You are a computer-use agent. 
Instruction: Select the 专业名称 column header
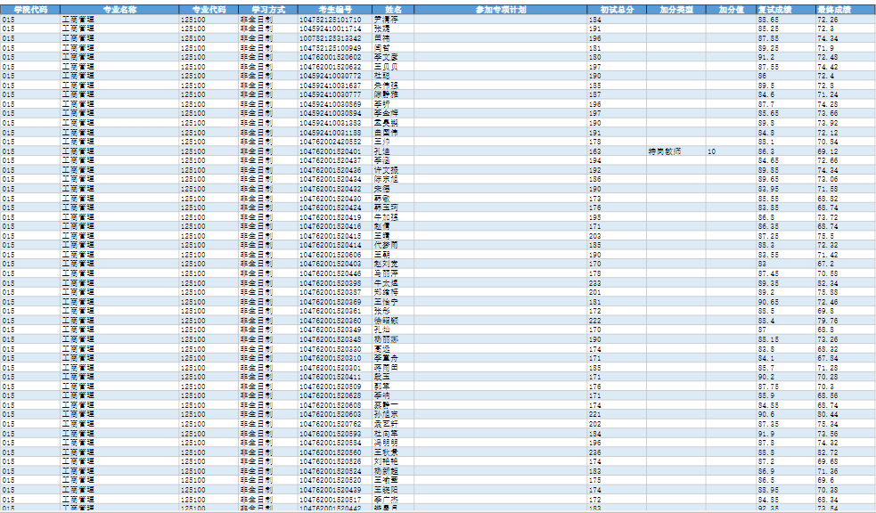coord(119,8)
